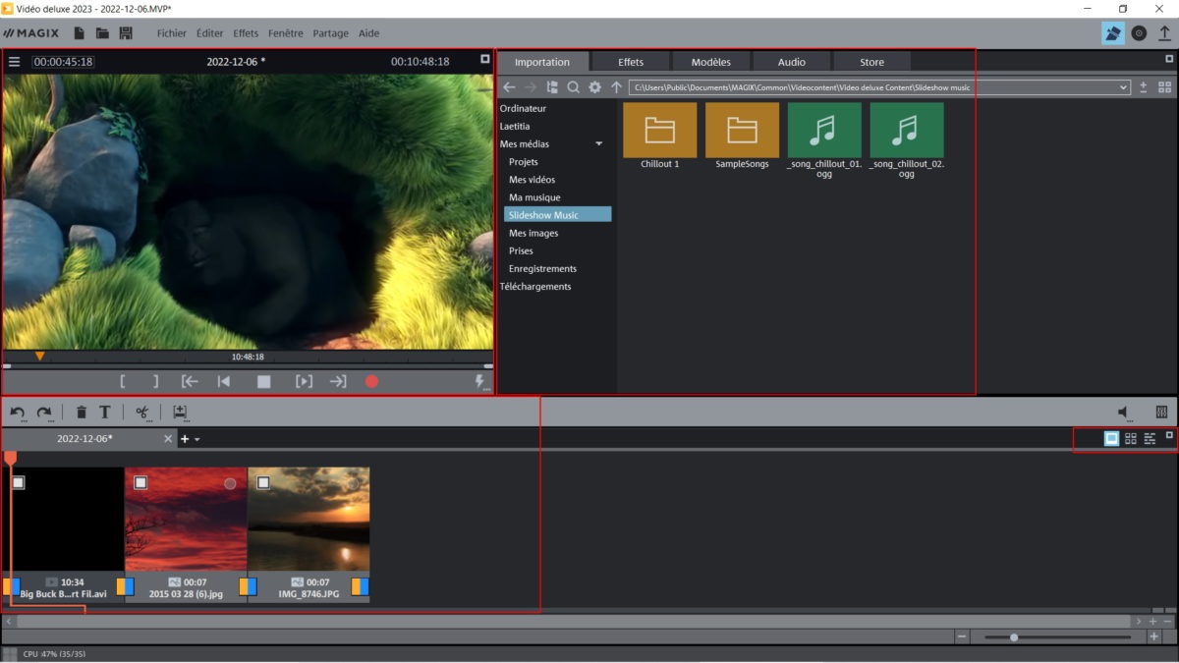The width and height of the screenshot is (1179, 663).
Task: Jump to range end in the preview
Action: (338, 381)
